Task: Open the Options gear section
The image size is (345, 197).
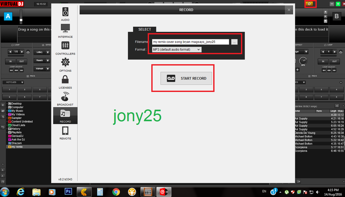Action: [x=65, y=64]
